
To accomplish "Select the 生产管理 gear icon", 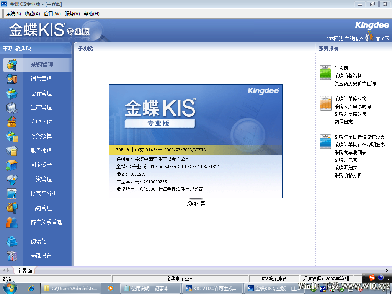I will click(x=12, y=108).
